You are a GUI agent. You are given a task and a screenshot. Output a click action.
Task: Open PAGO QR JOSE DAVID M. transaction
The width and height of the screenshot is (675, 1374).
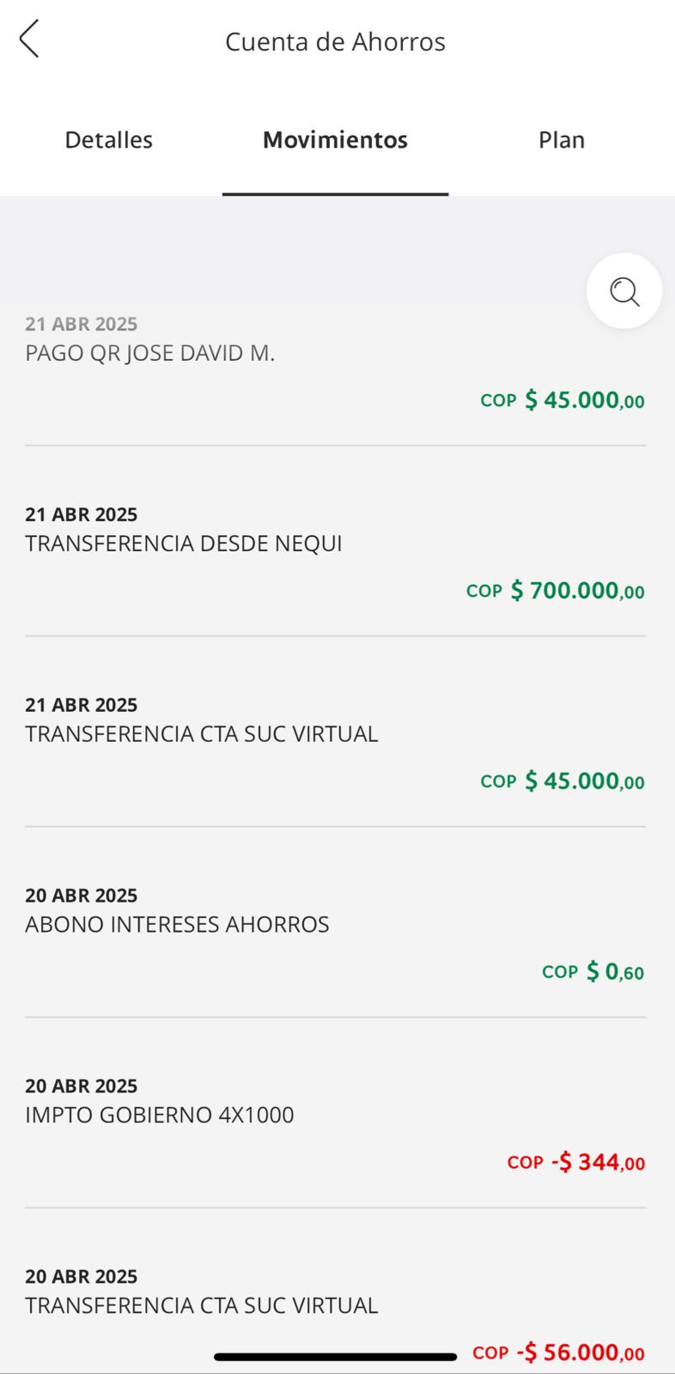(x=150, y=353)
